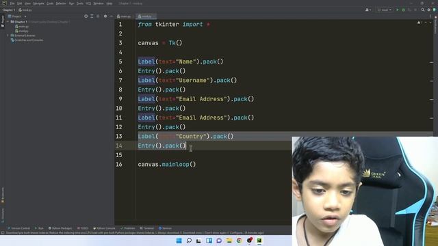The image size is (438, 246).
Task: Click the Chapter 1 breadcrumb
Action: point(9,10)
